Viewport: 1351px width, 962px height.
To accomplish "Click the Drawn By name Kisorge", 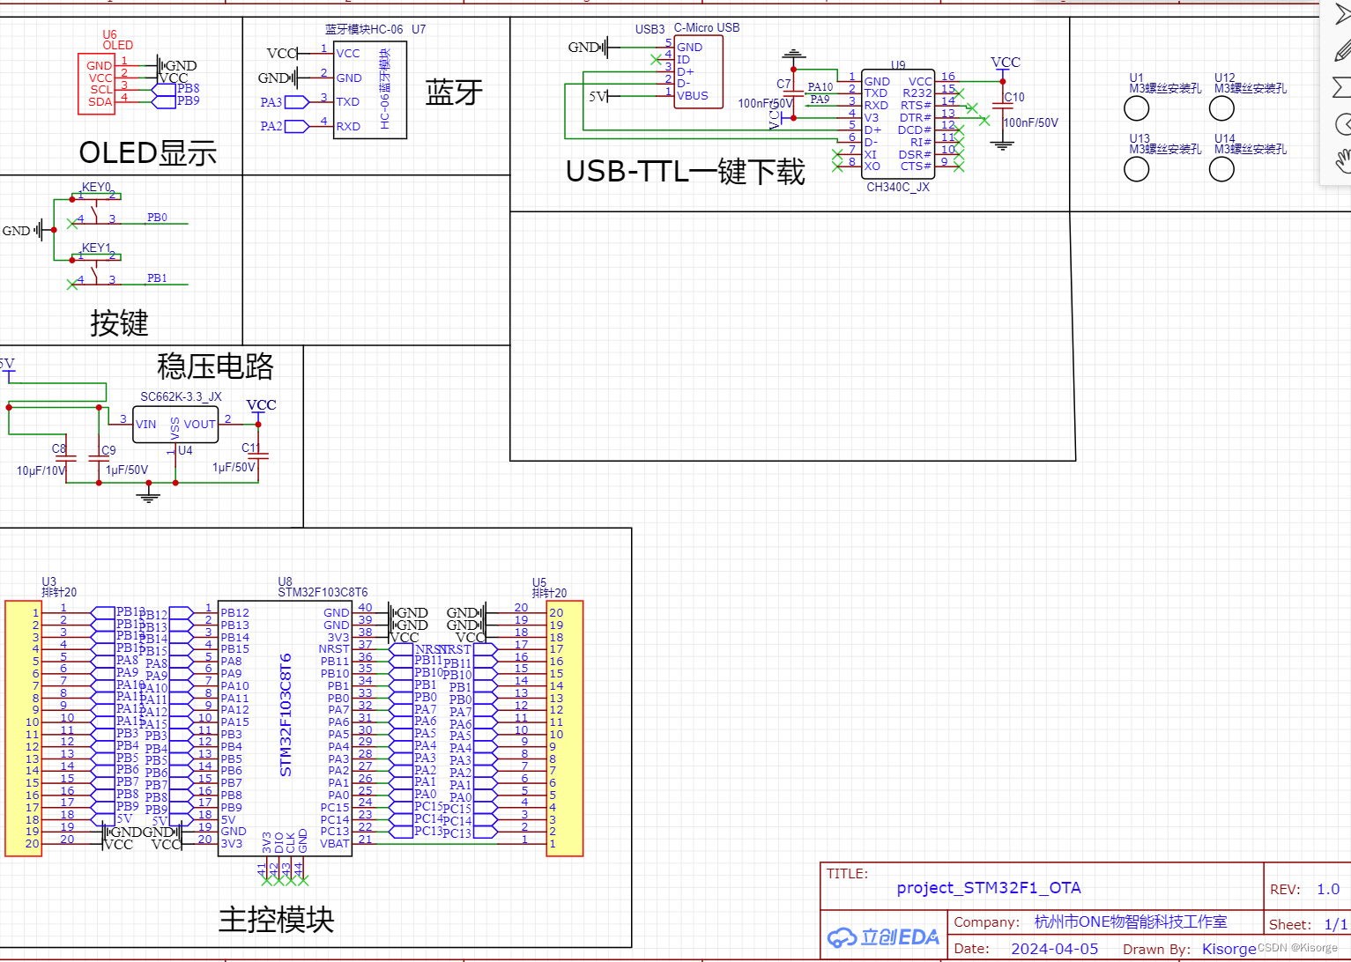I will click(x=1229, y=950).
